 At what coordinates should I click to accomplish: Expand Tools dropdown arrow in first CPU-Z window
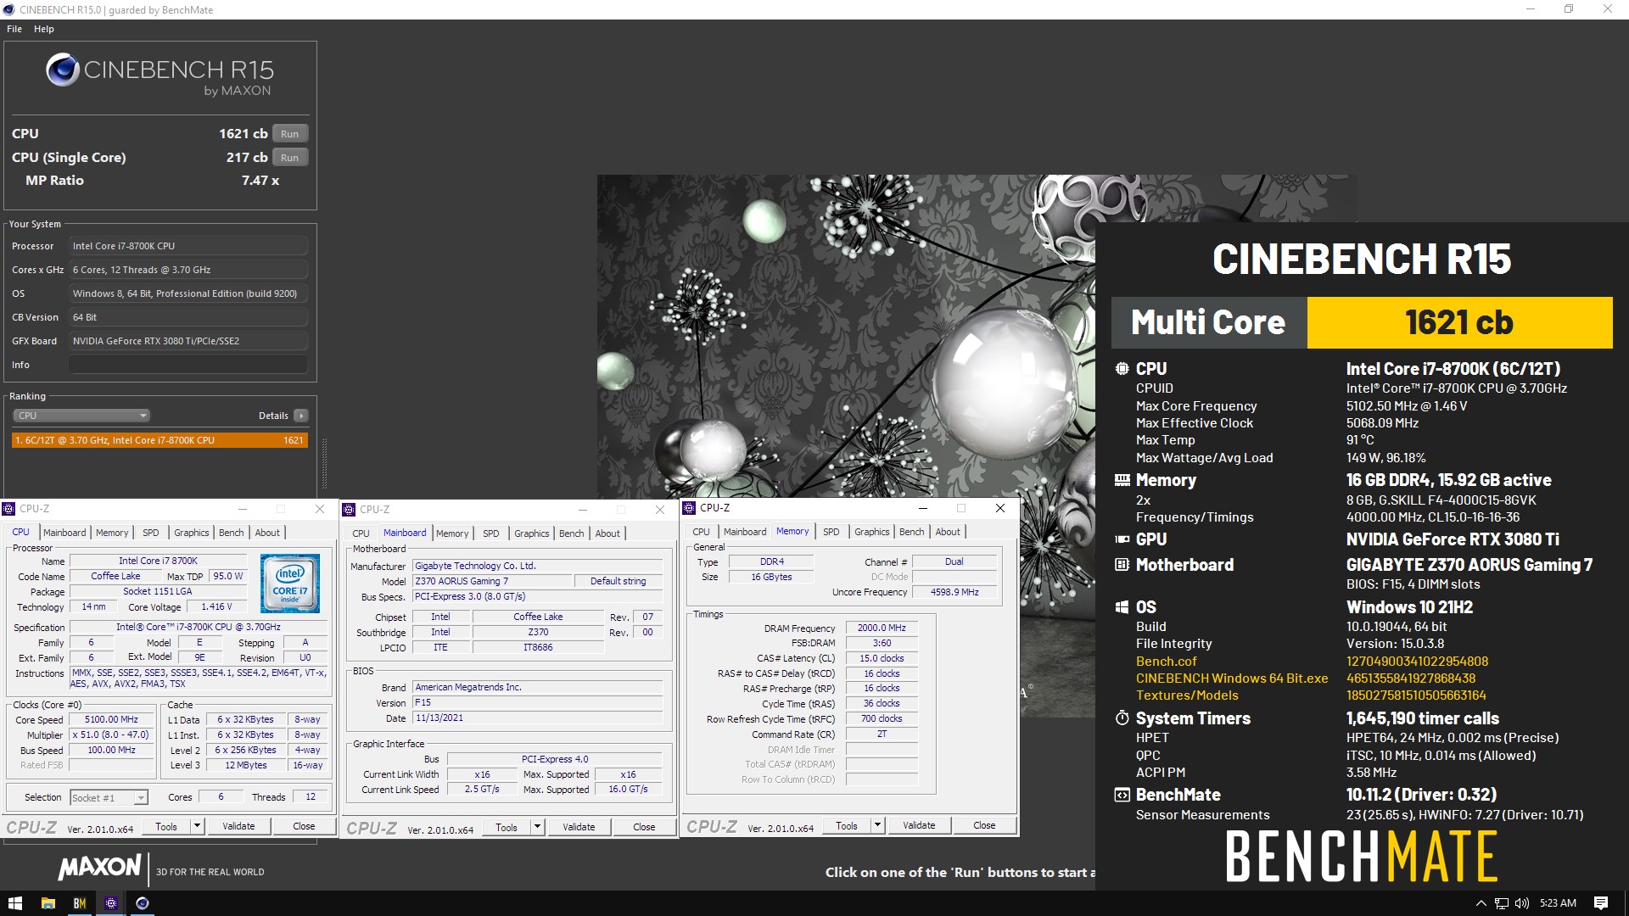point(197,826)
